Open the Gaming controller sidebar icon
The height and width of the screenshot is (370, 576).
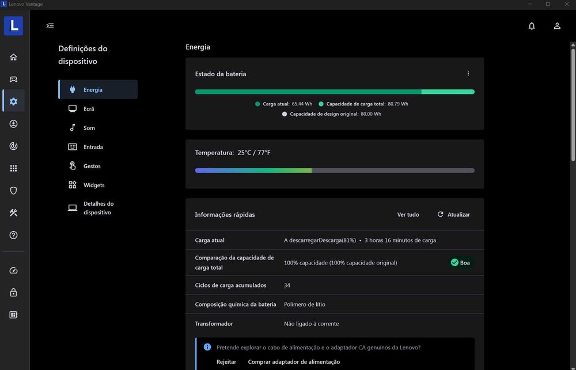(14, 80)
